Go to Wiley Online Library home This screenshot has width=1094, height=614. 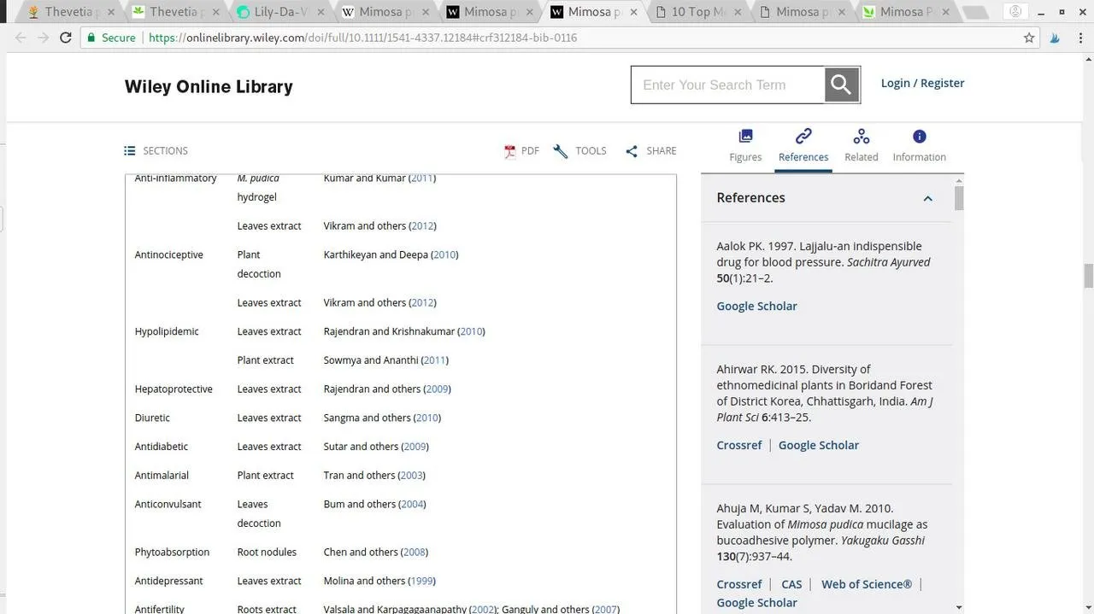point(209,86)
